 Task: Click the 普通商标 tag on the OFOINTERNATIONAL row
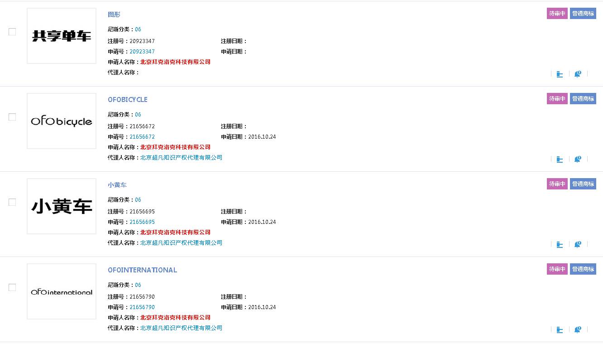(x=583, y=269)
